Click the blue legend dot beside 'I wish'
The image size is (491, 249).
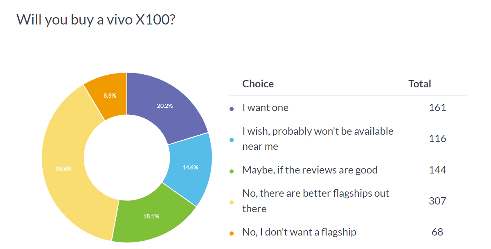(x=232, y=140)
